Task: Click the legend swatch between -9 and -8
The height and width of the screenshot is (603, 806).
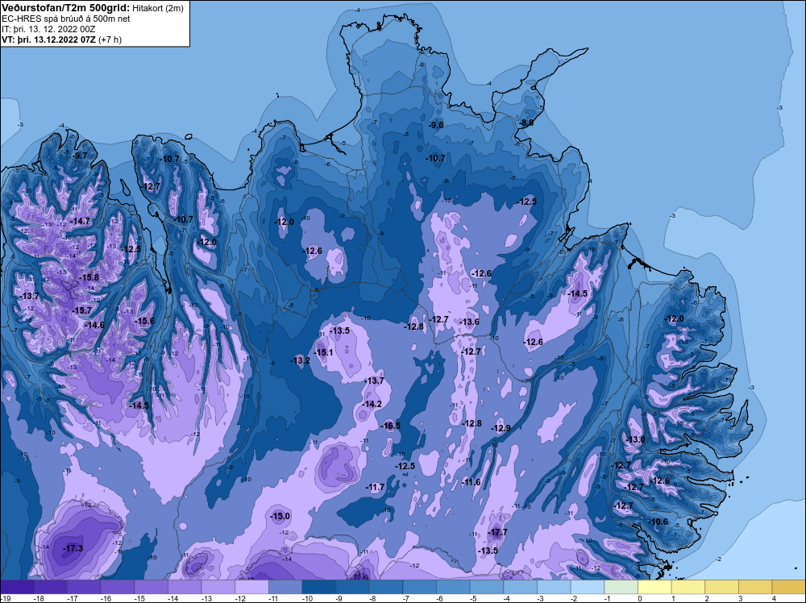Action: point(353,587)
